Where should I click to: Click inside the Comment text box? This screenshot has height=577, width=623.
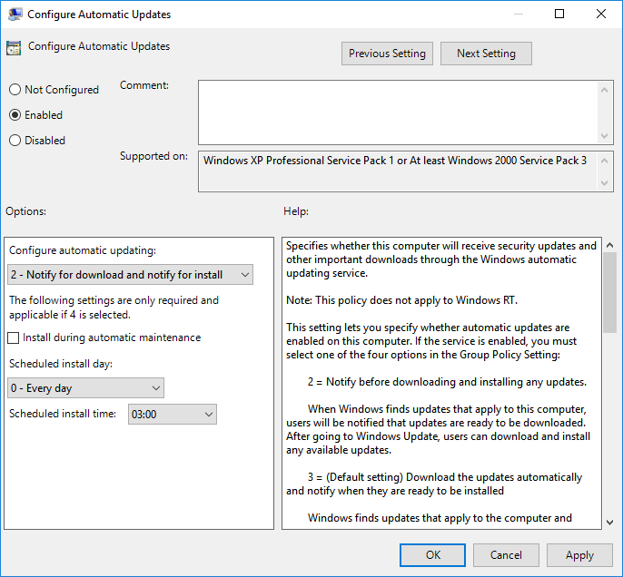click(398, 112)
